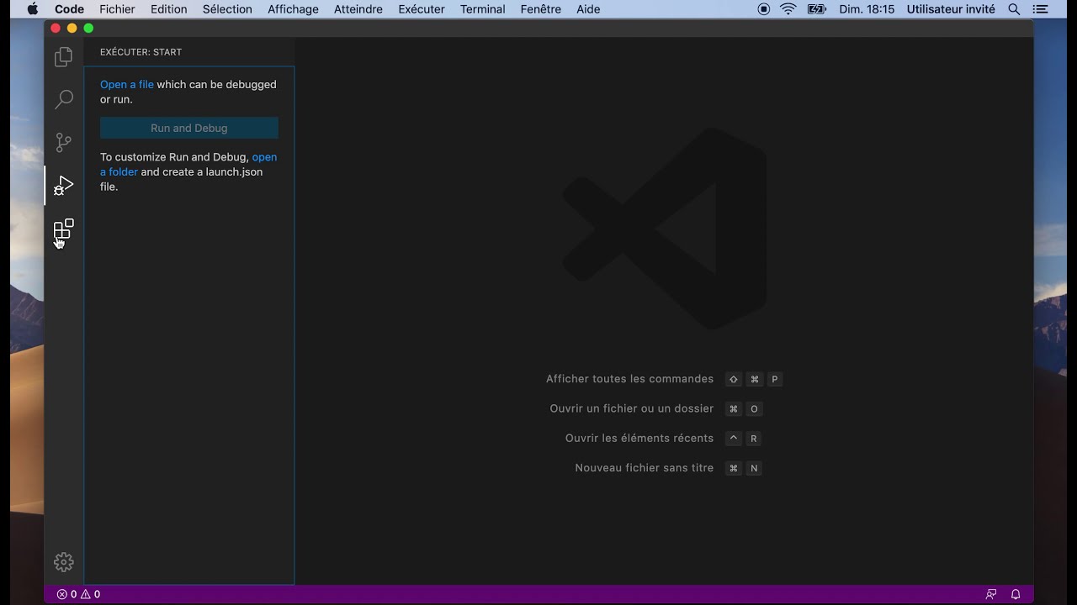
Task: Open the Manage gear icon
Action: [x=64, y=562]
